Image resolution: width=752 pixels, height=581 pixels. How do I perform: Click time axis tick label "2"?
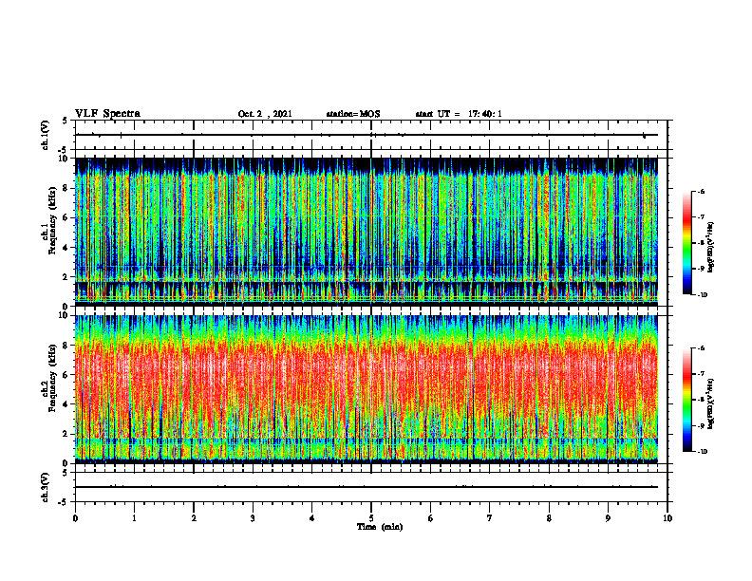[194, 518]
